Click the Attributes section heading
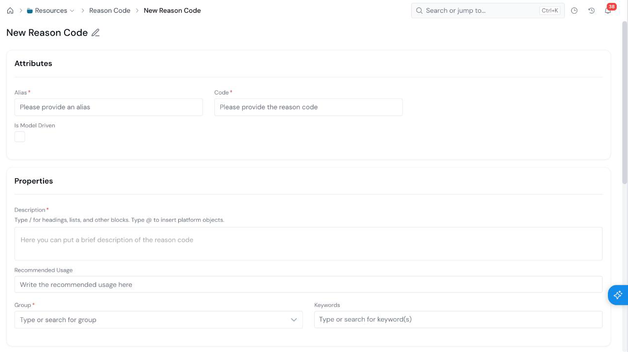Image resolution: width=628 pixels, height=352 pixels. tap(33, 64)
